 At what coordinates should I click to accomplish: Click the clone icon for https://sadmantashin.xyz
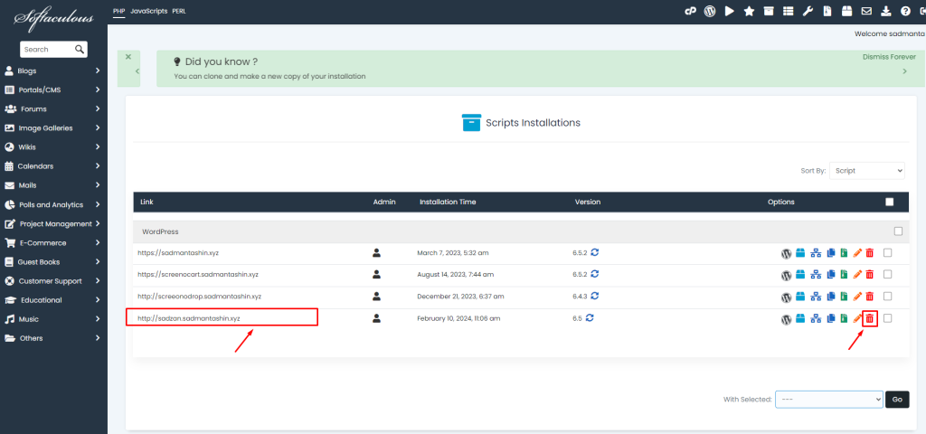coord(830,253)
